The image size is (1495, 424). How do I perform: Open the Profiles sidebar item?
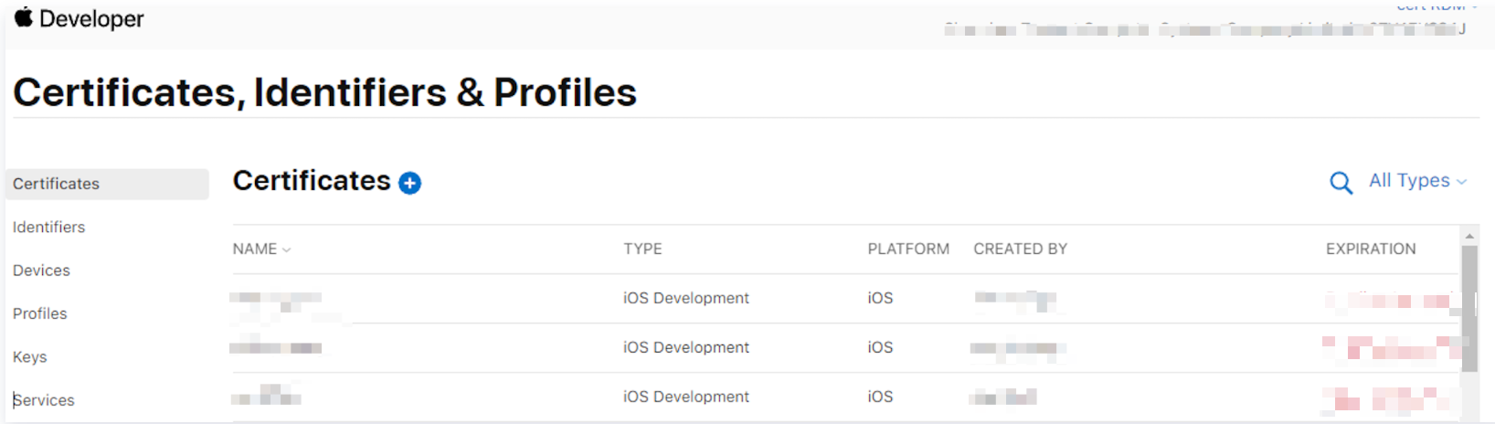pos(39,313)
